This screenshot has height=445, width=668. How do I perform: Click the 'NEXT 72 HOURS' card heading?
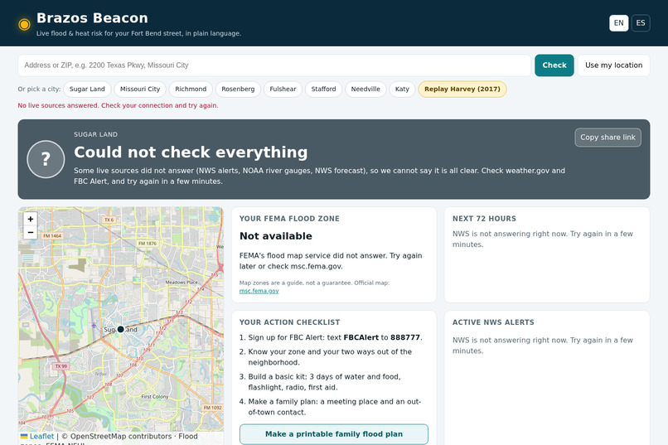(484, 219)
